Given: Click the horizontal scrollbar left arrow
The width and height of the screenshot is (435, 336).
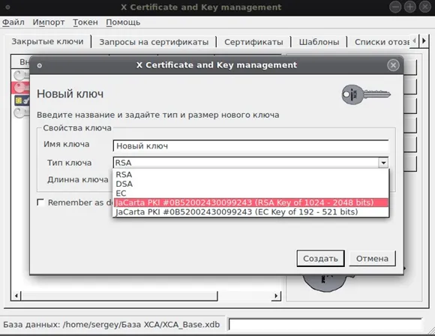Looking at the screenshot, I should pos(16,295).
